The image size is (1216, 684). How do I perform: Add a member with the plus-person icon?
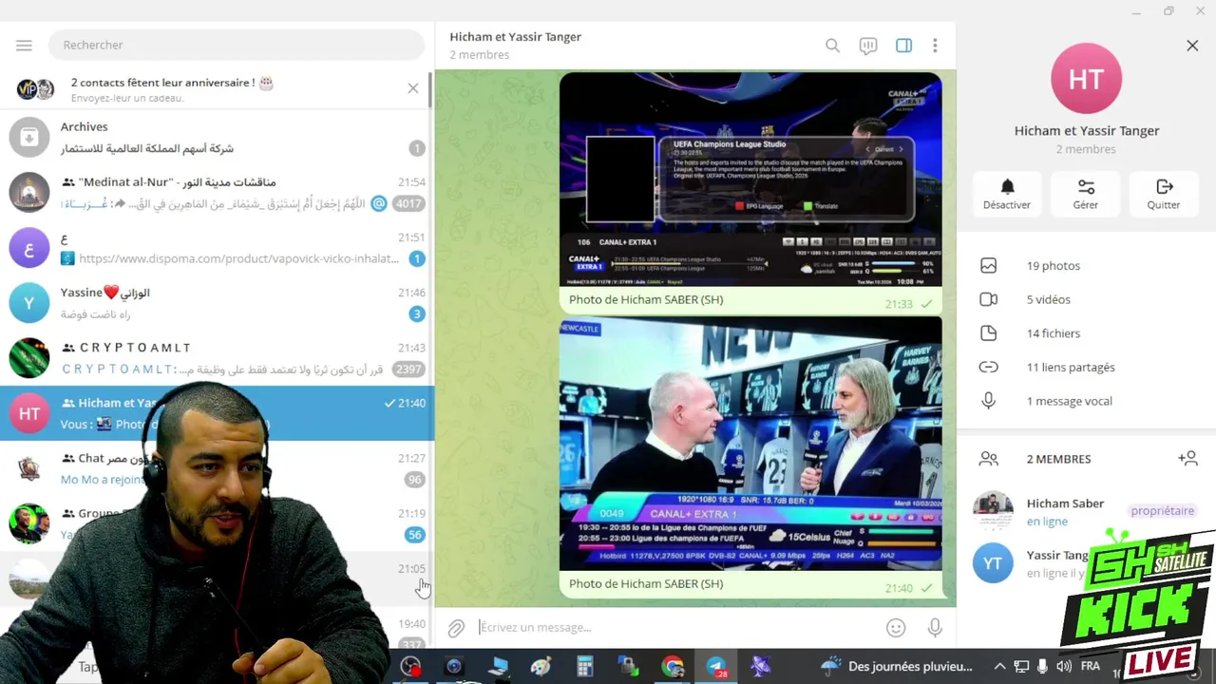click(x=1187, y=458)
